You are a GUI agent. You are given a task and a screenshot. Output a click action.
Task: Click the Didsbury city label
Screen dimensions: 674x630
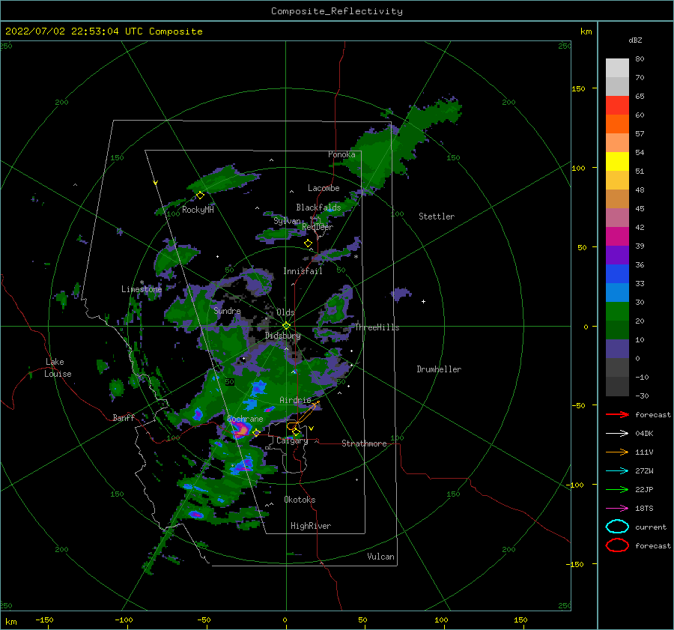283,336
